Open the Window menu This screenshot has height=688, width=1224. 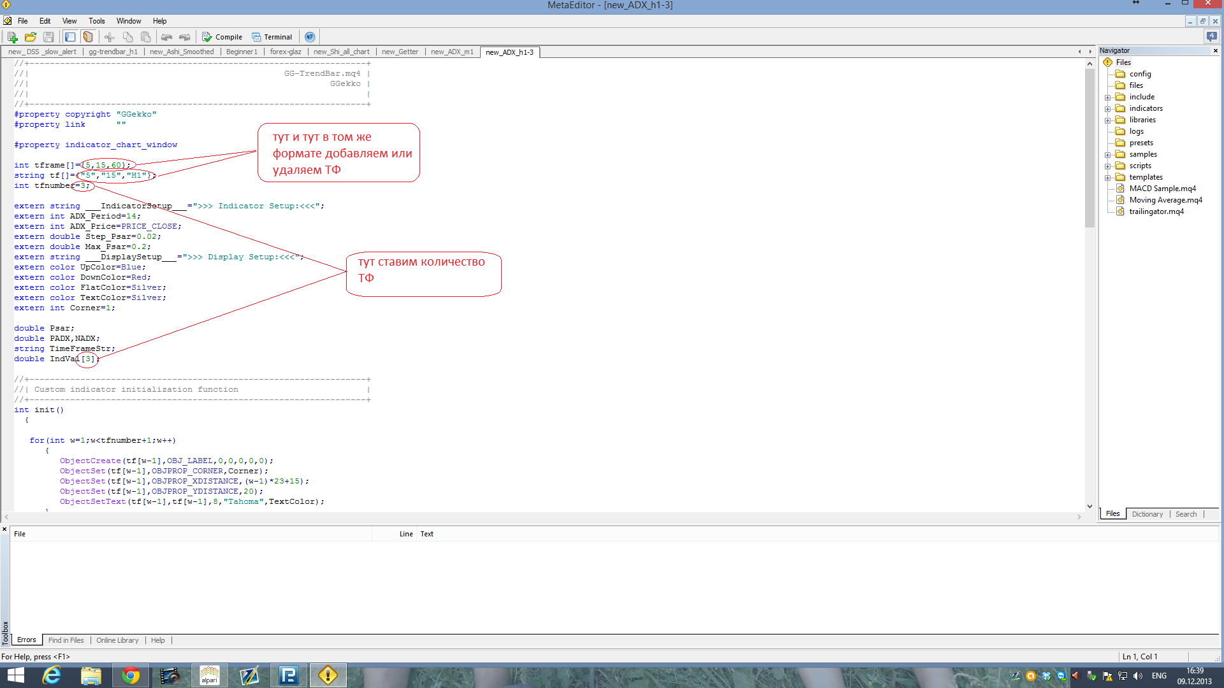point(129,21)
